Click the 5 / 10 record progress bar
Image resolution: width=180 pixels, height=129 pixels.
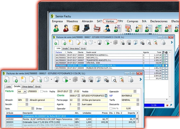tap(154, 105)
